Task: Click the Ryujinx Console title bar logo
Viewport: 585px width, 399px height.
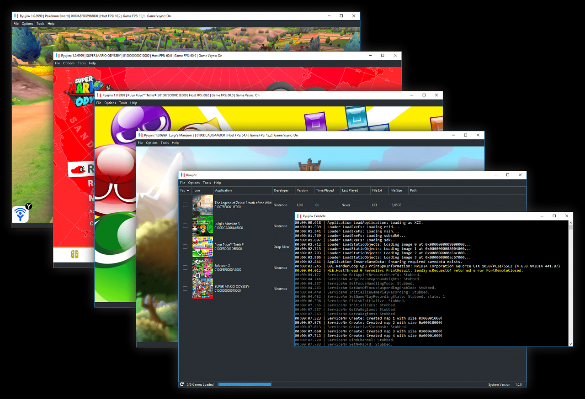Action: pos(299,216)
